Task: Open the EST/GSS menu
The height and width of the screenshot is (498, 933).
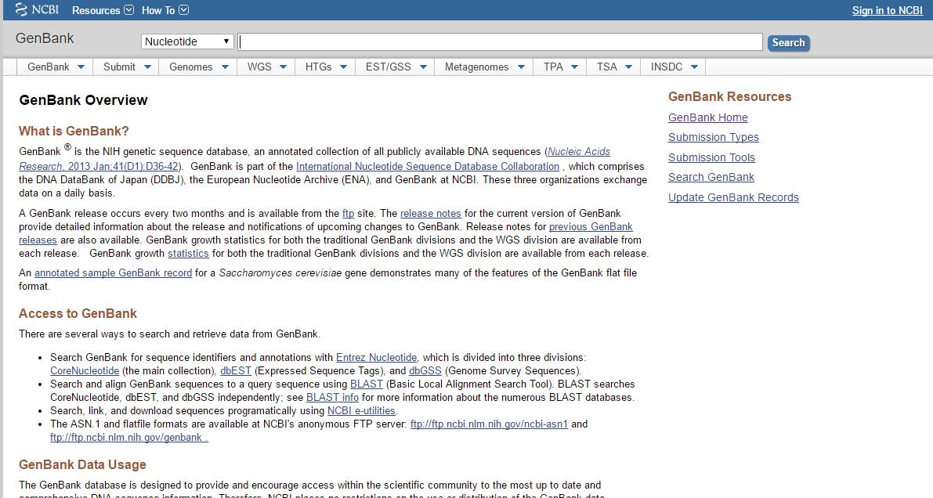Action: [x=396, y=67]
